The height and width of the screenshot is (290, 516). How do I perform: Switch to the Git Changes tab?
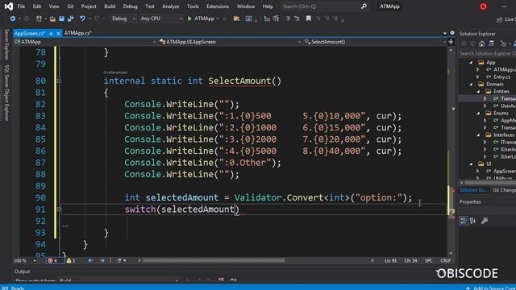(x=504, y=190)
